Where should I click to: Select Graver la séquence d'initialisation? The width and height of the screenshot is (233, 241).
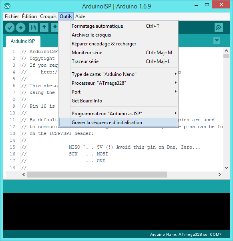[x=118, y=123]
